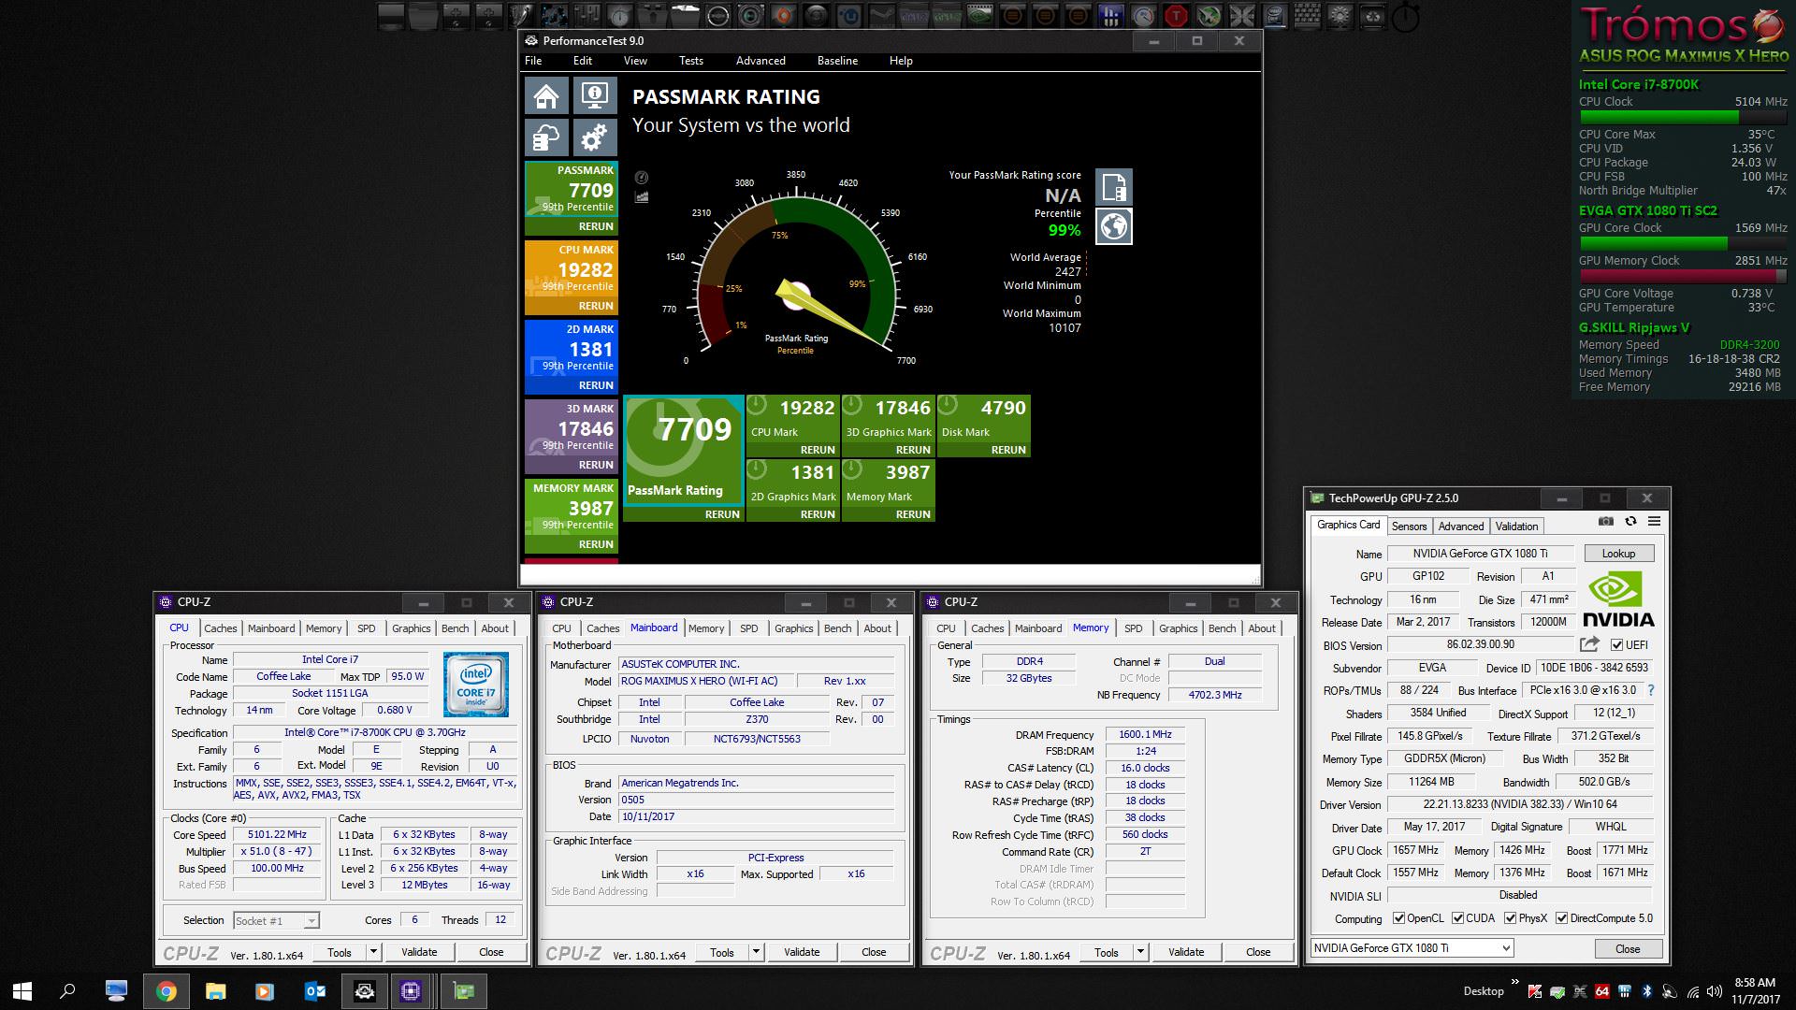The width and height of the screenshot is (1796, 1010).
Task: Click the Kaspersky tray icon
Action: pyautogui.click(x=1535, y=991)
